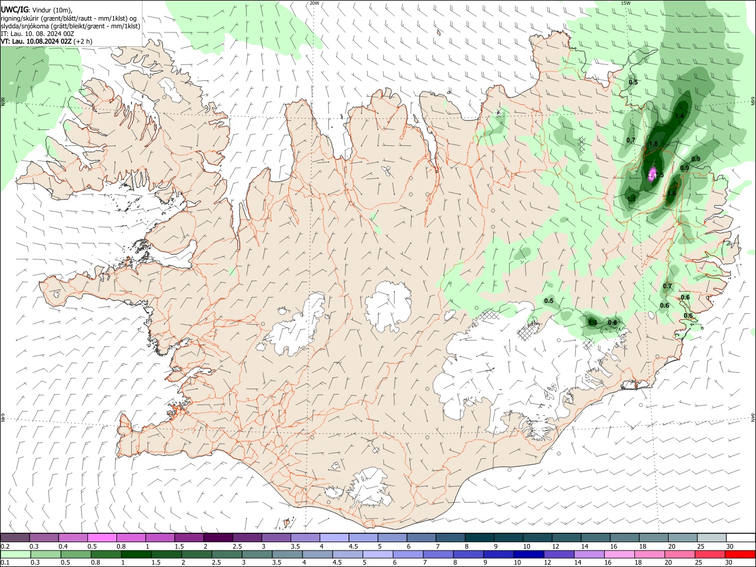The height and width of the screenshot is (567, 756).
Task: Click the "0.2" label on purple snow scale
Action: tap(5, 546)
